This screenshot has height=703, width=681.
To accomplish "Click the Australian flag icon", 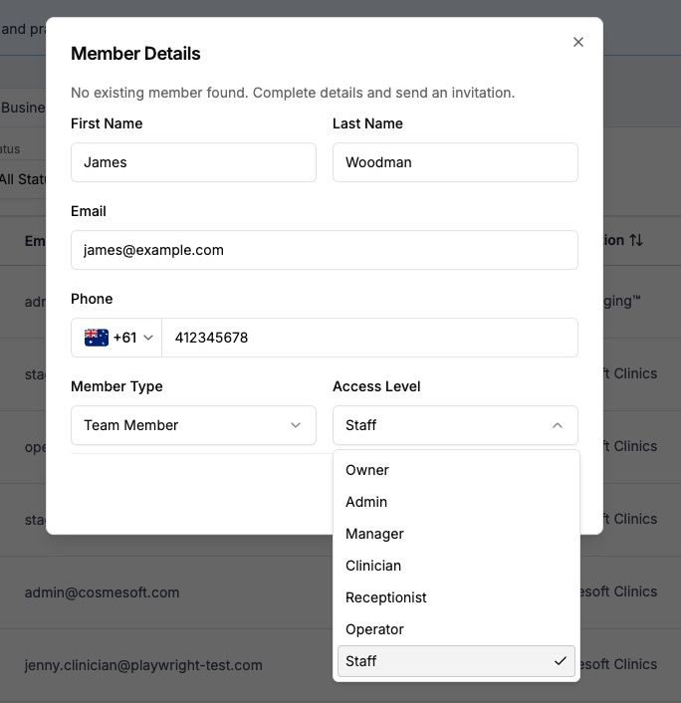I will click(x=97, y=338).
